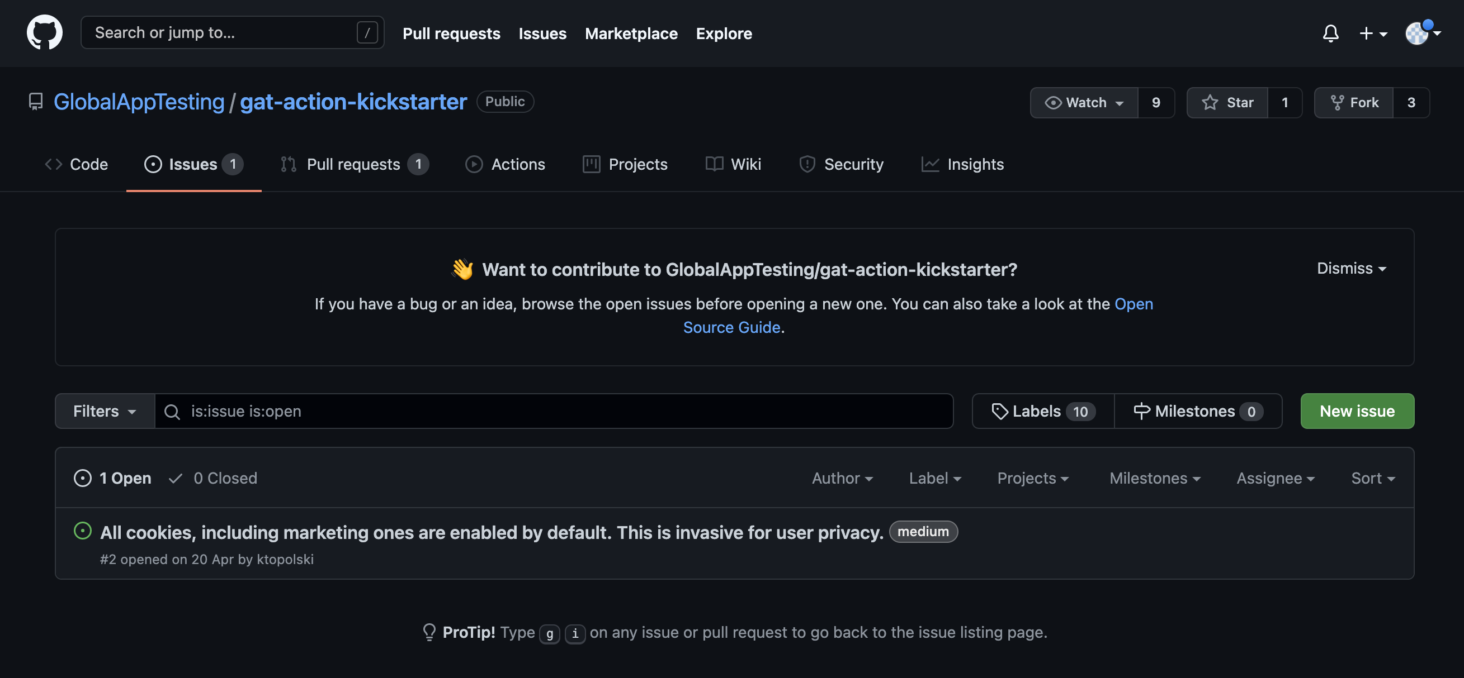Screen dimensions: 1464x678
Task: Click the medium label badge
Action: pyautogui.click(x=922, y=531)
